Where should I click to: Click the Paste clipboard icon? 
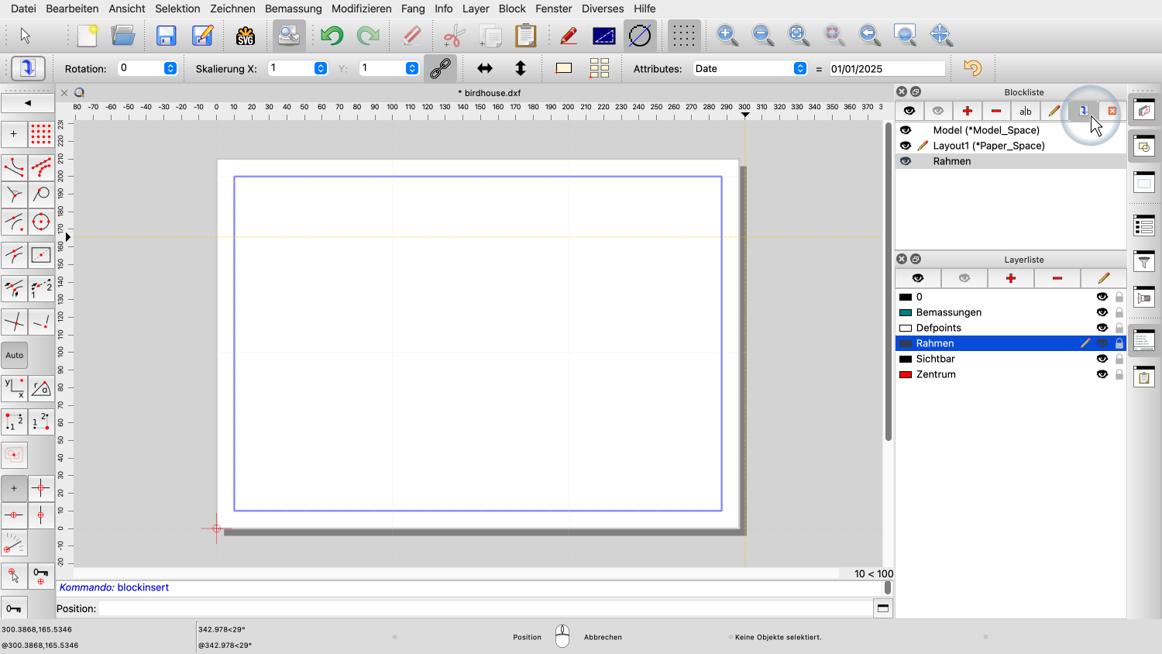525,36
